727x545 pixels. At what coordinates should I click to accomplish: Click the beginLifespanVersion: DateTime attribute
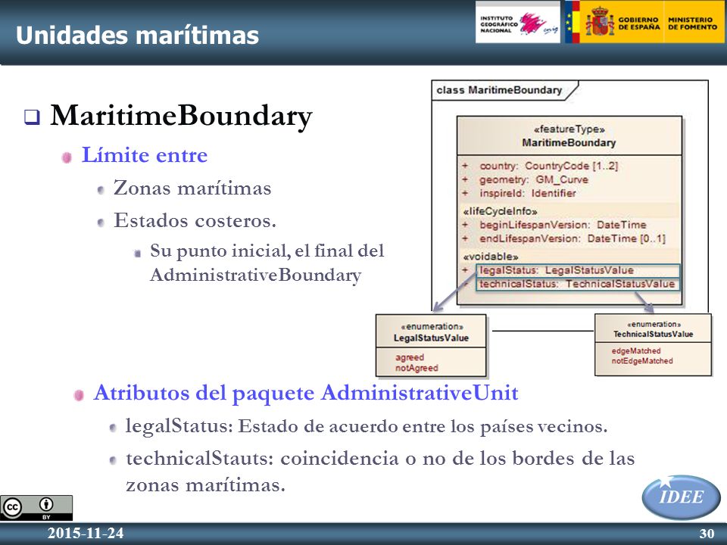point(563,225)
